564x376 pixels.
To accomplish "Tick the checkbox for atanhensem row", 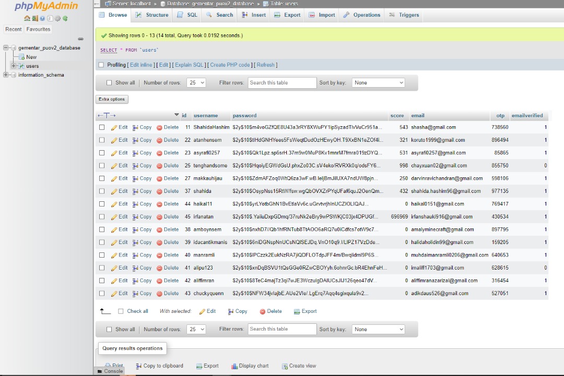I will tap(102, 140).
